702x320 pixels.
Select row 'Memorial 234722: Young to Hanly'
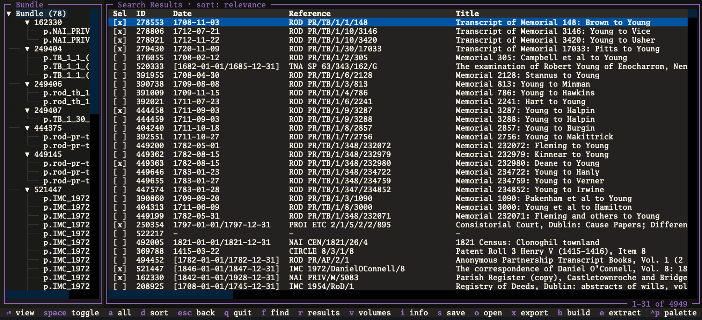398,172
